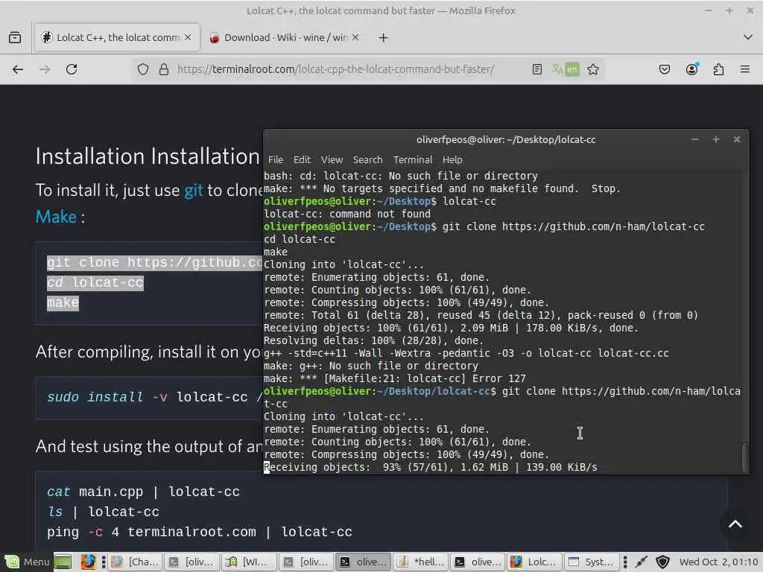Switch to [Wi... taskbar window
Screen dimensions: 763x572
tap(250, 562)
